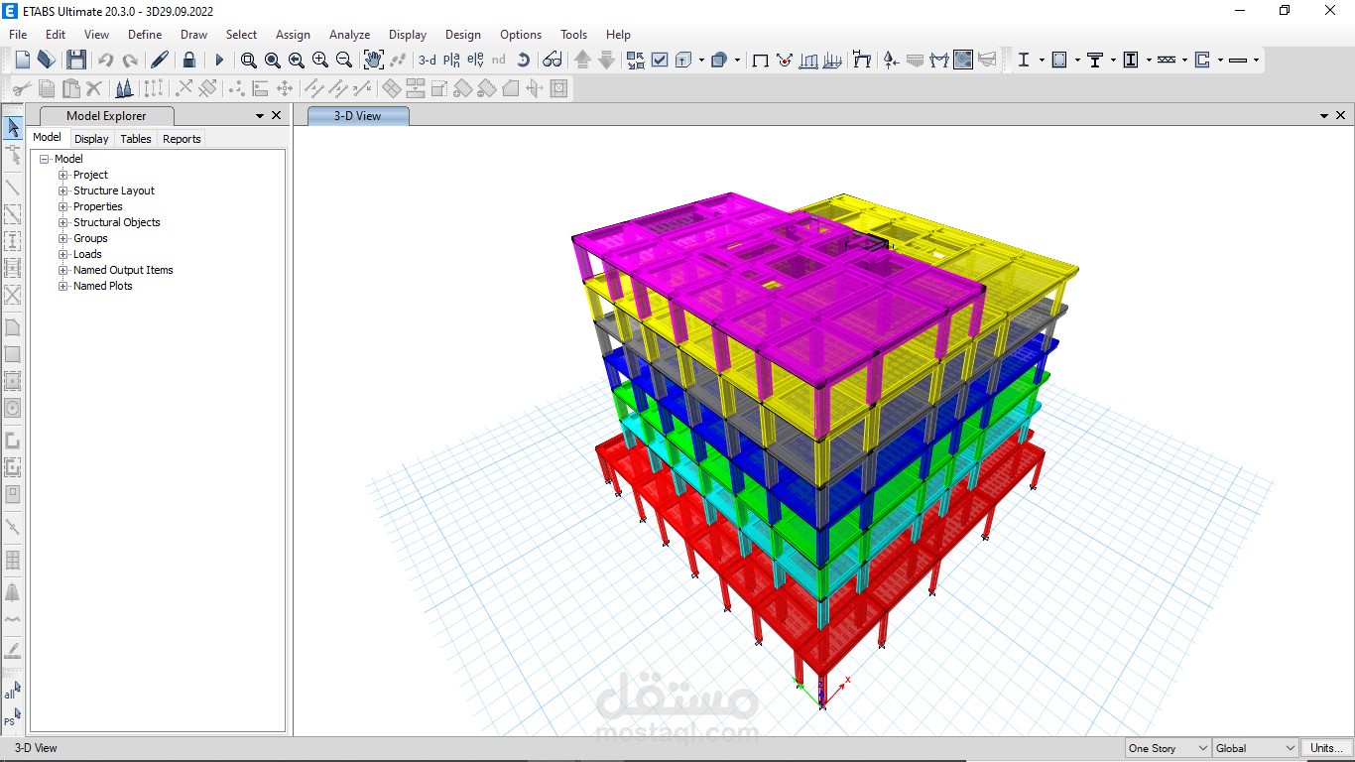Activate the Pan hand tool
Viewport: 1355px width, 762px height.
click(374, 60)
